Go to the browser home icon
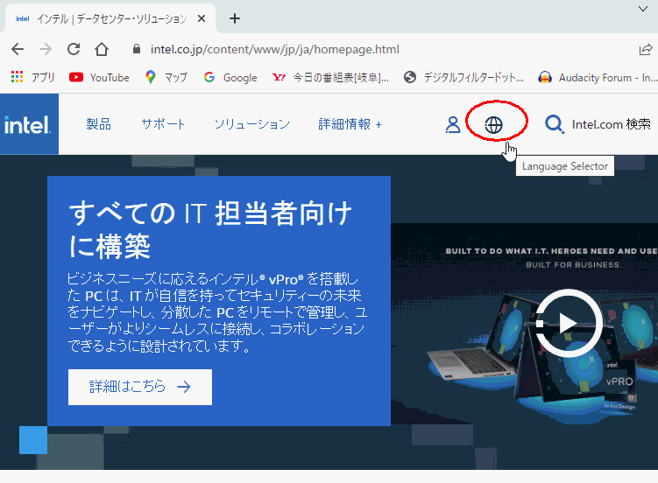The width and height of the screenshot is (658, 483). [102, 49]
